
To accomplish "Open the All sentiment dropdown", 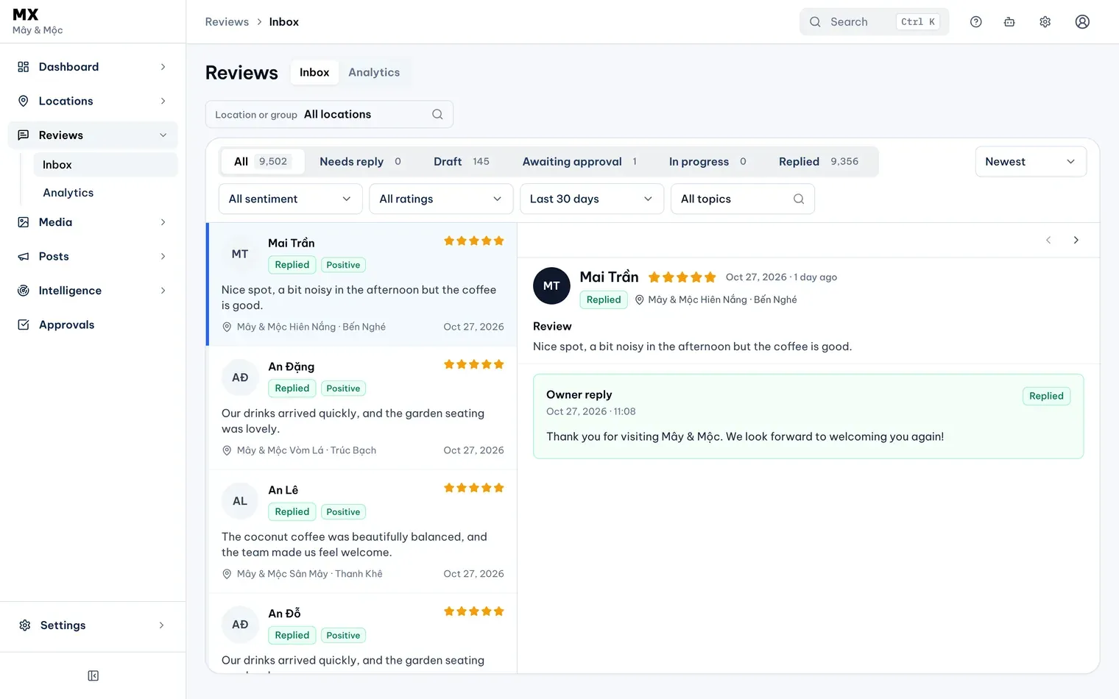I will click(291, 199).
